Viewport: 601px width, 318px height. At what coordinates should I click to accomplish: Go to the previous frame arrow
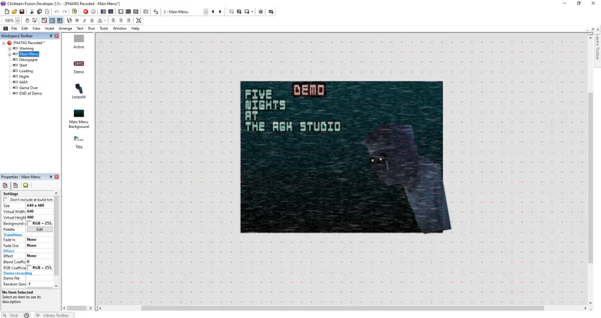tap(213, 11)
